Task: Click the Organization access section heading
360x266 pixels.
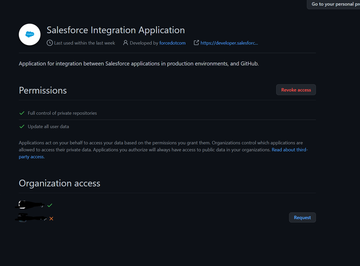Action: pos(59,183)
